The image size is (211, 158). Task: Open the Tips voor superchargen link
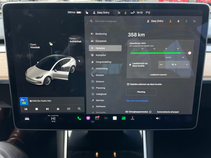[137, 101]
